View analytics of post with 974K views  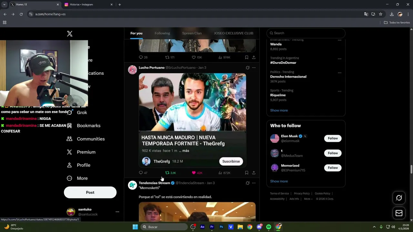pos(224,57)
